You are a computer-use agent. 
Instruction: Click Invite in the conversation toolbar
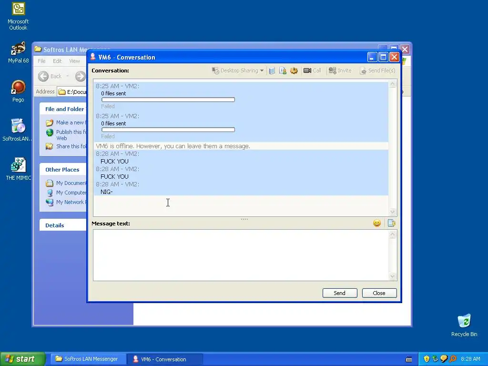340,71
